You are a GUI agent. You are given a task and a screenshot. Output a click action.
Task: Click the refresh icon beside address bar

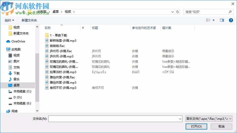(x=178, y=12)
